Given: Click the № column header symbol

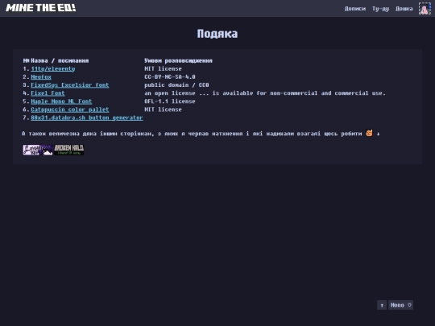Looking at the screenshot, I should (27, 60).
